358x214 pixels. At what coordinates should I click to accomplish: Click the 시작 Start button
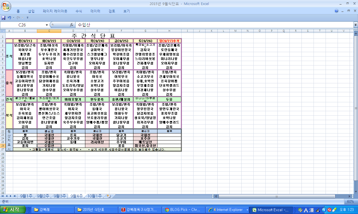point(13,210)
